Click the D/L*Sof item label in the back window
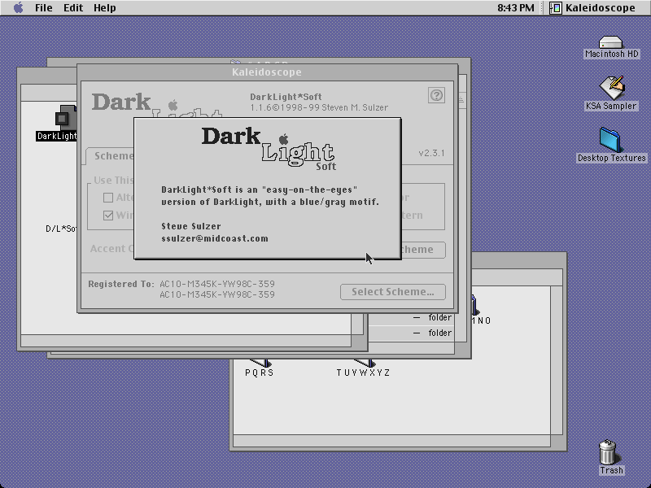651x488 pixels. pyautogui.click(x=61, y=229)
